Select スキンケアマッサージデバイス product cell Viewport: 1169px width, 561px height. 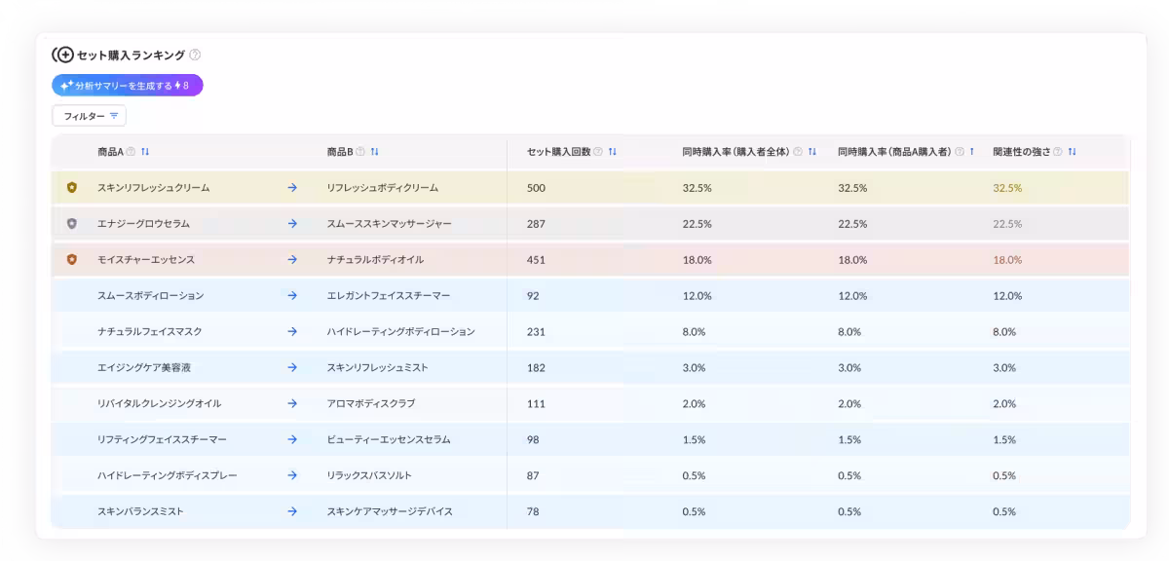pos(390,511)
